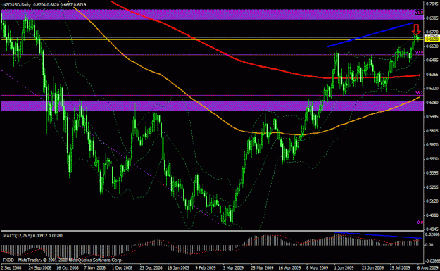Click the 0.6355 price axis label
440x271 pixels.
click(x=432, y=75)
